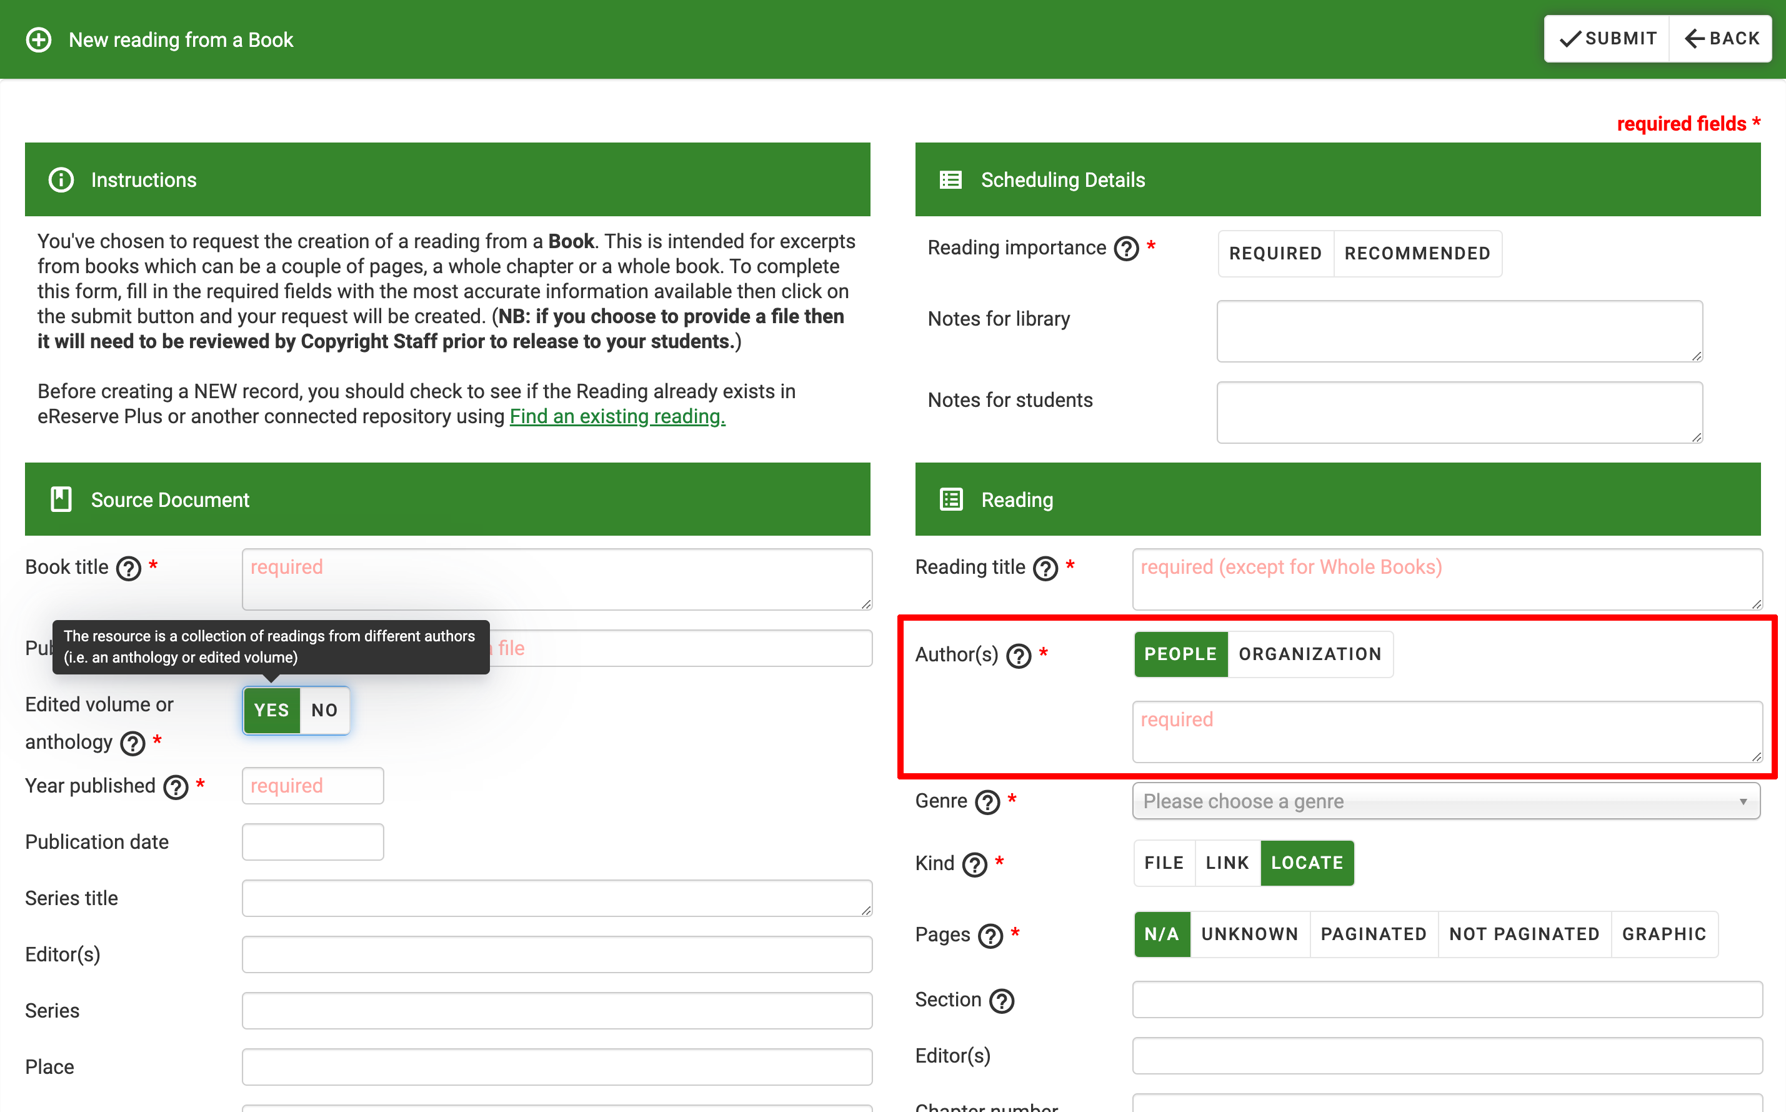The width and height of the screenshot is (1786, 1112).
Task: Click help icon beside Year published
Action: [x=176, y=787]
